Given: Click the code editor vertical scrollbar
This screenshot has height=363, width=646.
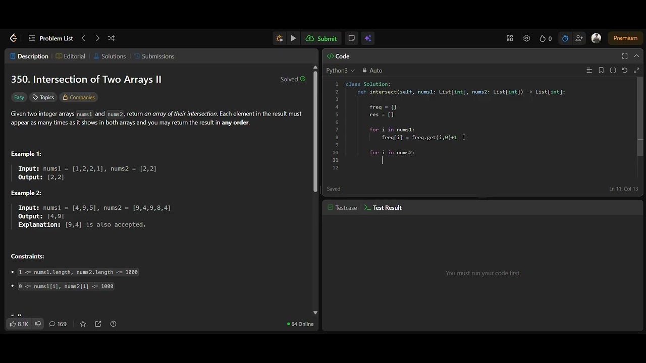Looking at the screenshot, I should point(640,117).
